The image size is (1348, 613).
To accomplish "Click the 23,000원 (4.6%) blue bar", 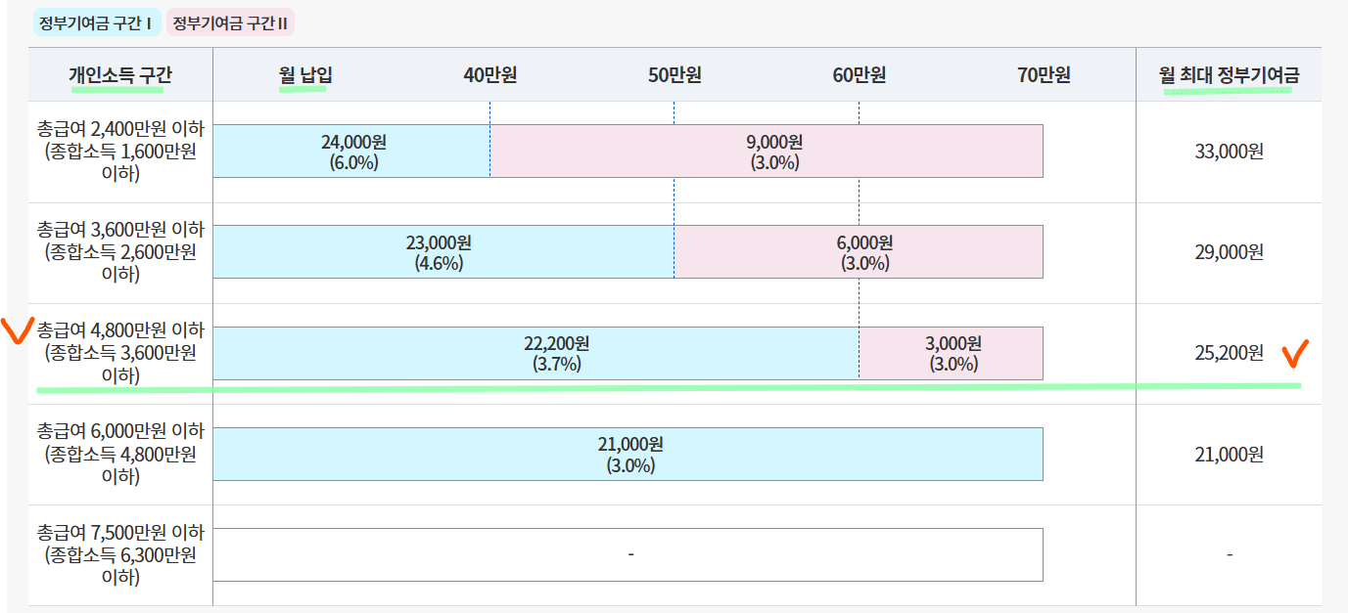I will (x=443, y=252).
